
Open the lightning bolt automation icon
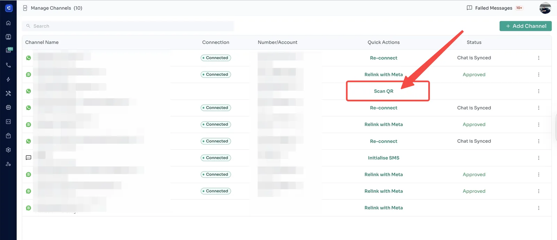pos(8,80)
